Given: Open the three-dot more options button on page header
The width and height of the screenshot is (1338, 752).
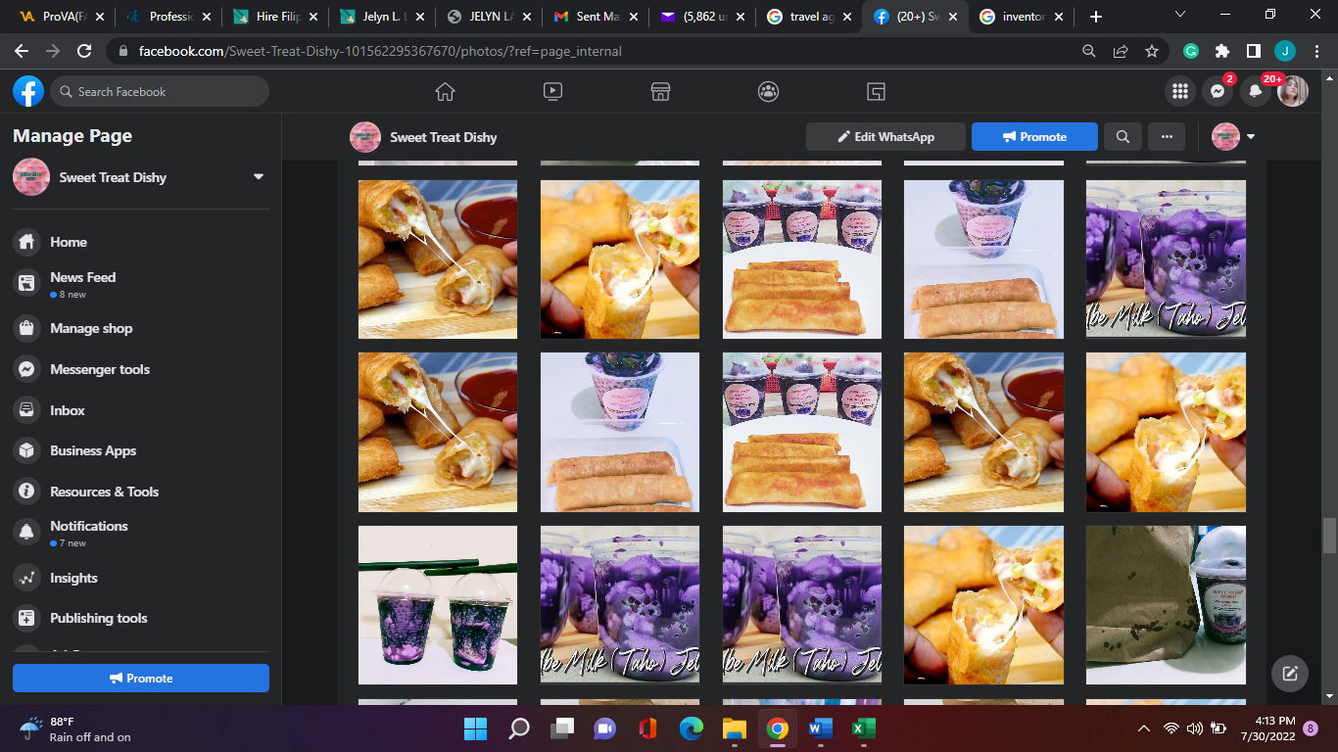Looking at the screenshot, I should point(1167,137).
